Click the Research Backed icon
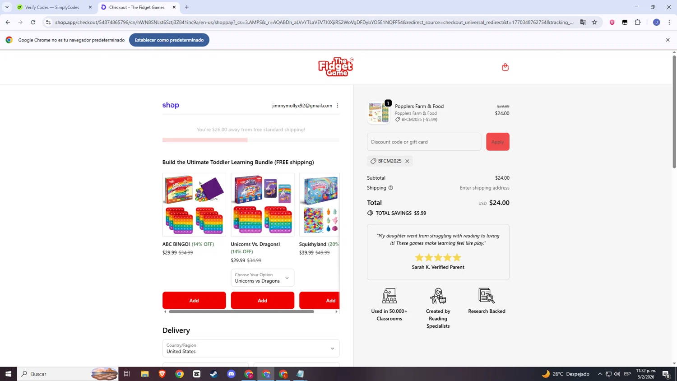The image size is (677, 381). pos(487,296)
